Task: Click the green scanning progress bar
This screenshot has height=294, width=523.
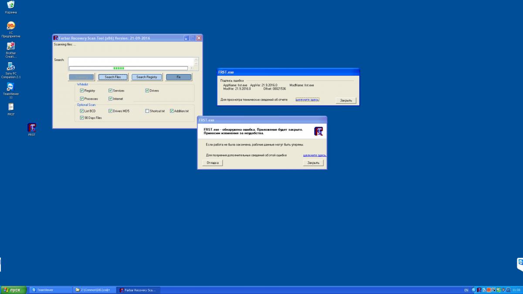Action: (128, 68)
